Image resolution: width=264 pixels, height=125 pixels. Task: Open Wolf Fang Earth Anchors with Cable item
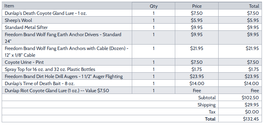pos(66,52)
